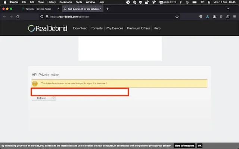Open the Firefox downloads arrow icon

point(208,17)
